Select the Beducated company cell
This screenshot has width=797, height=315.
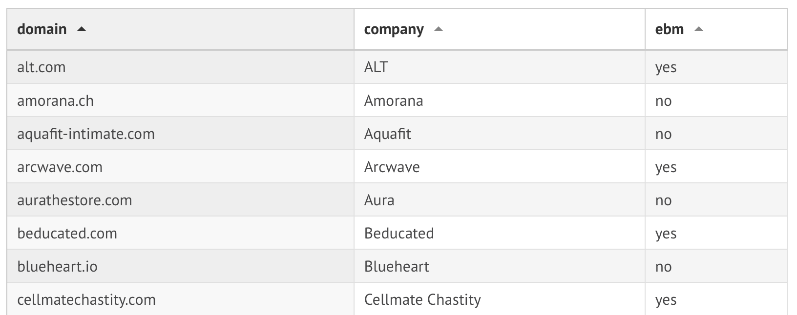[399, 234]
